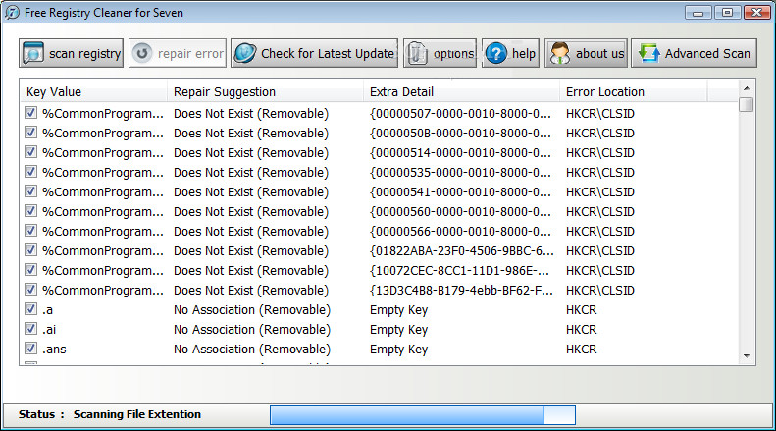Minimize the Free Registry Cleaner window
The width and height of the screenshot is (776, 431).
pos(698,13)
